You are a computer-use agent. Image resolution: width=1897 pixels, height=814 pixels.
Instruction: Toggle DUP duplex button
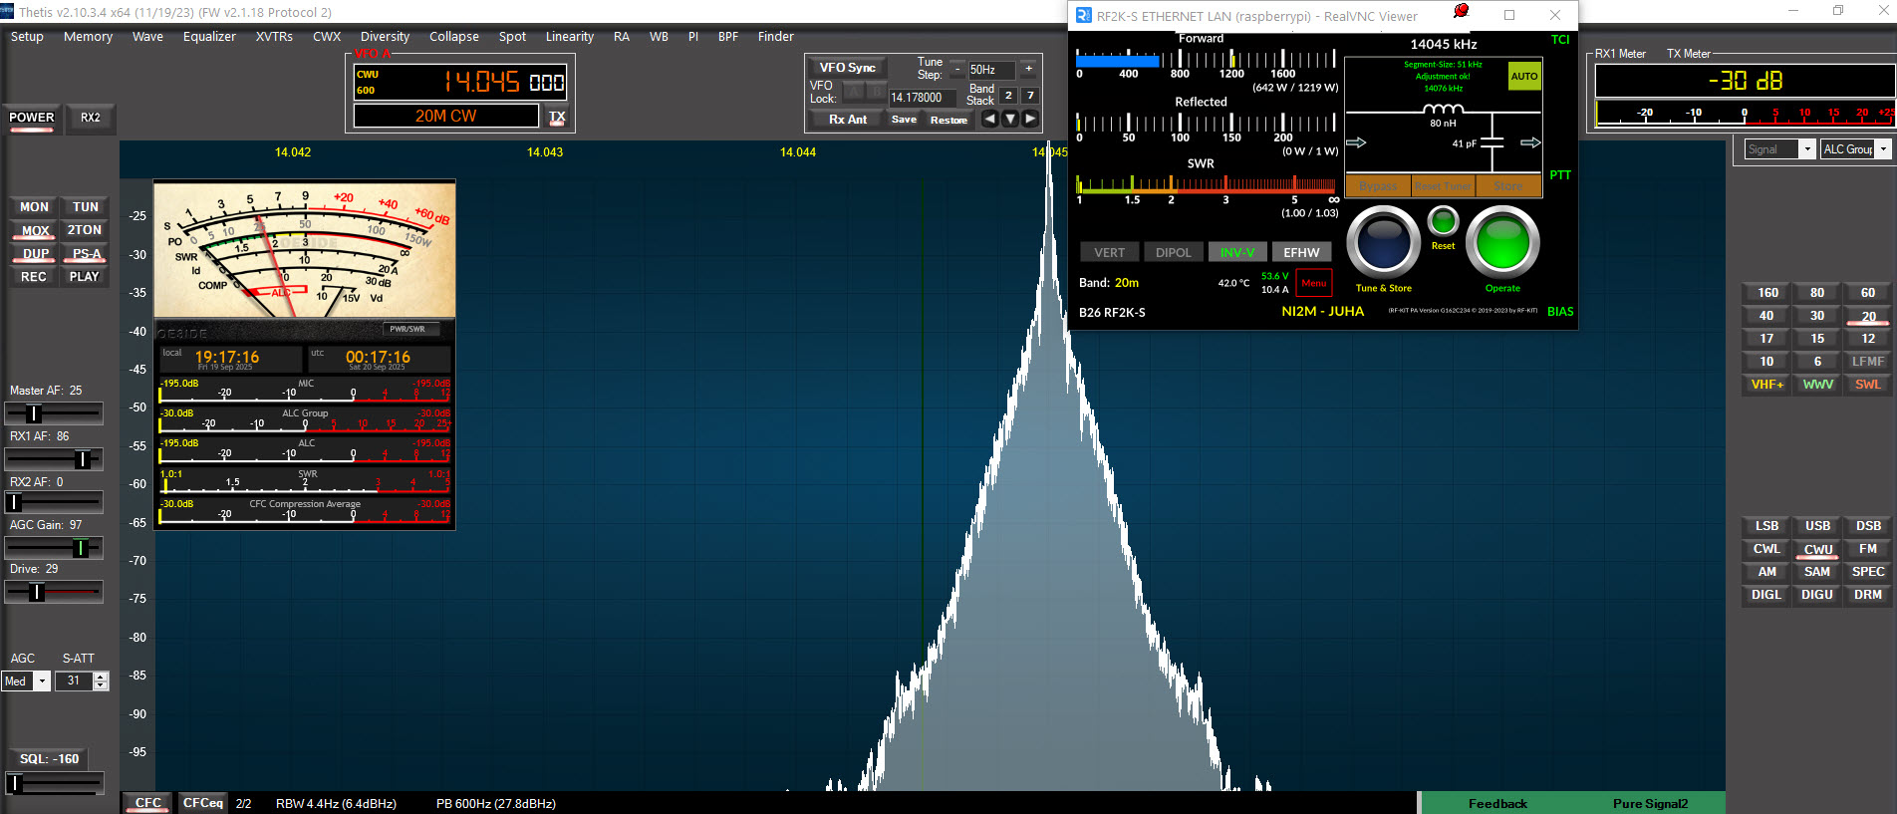tap(35, 254)
